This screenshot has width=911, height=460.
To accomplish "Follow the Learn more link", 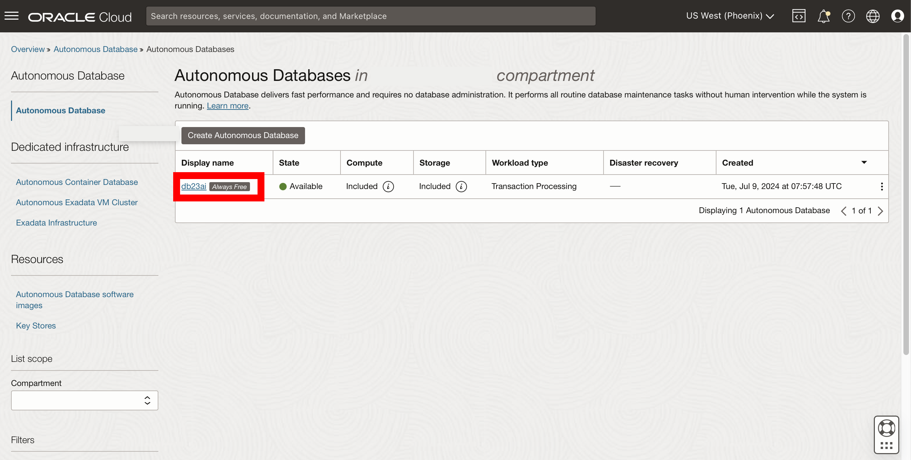I will [x=227, y=106].
